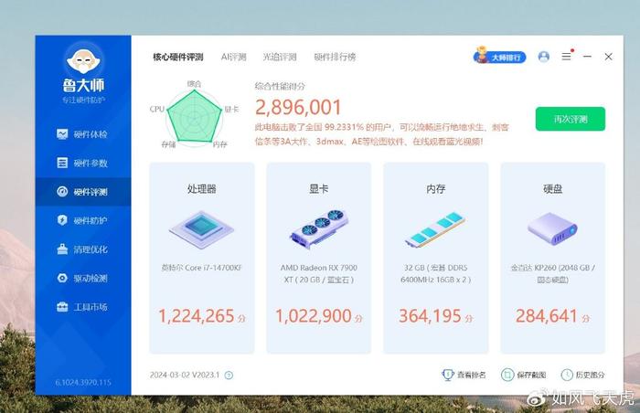Image resolution: width=640 pixels, height=413 pixels.
Task: Click the 2024-03-02 V2023.1 version text
Action: (185, 375)
